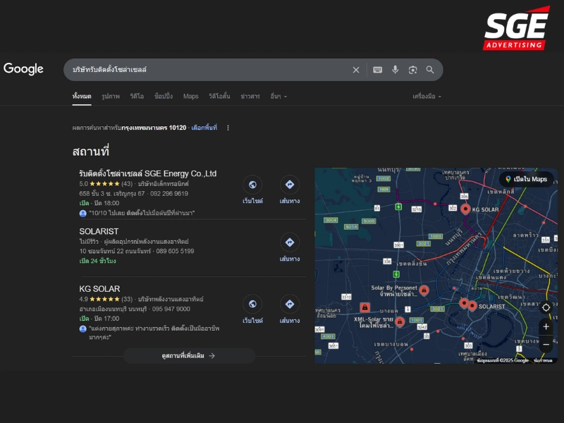Click the 43 reviews count for SGE Energy
The image size is (564, 423).
[127, 184]
